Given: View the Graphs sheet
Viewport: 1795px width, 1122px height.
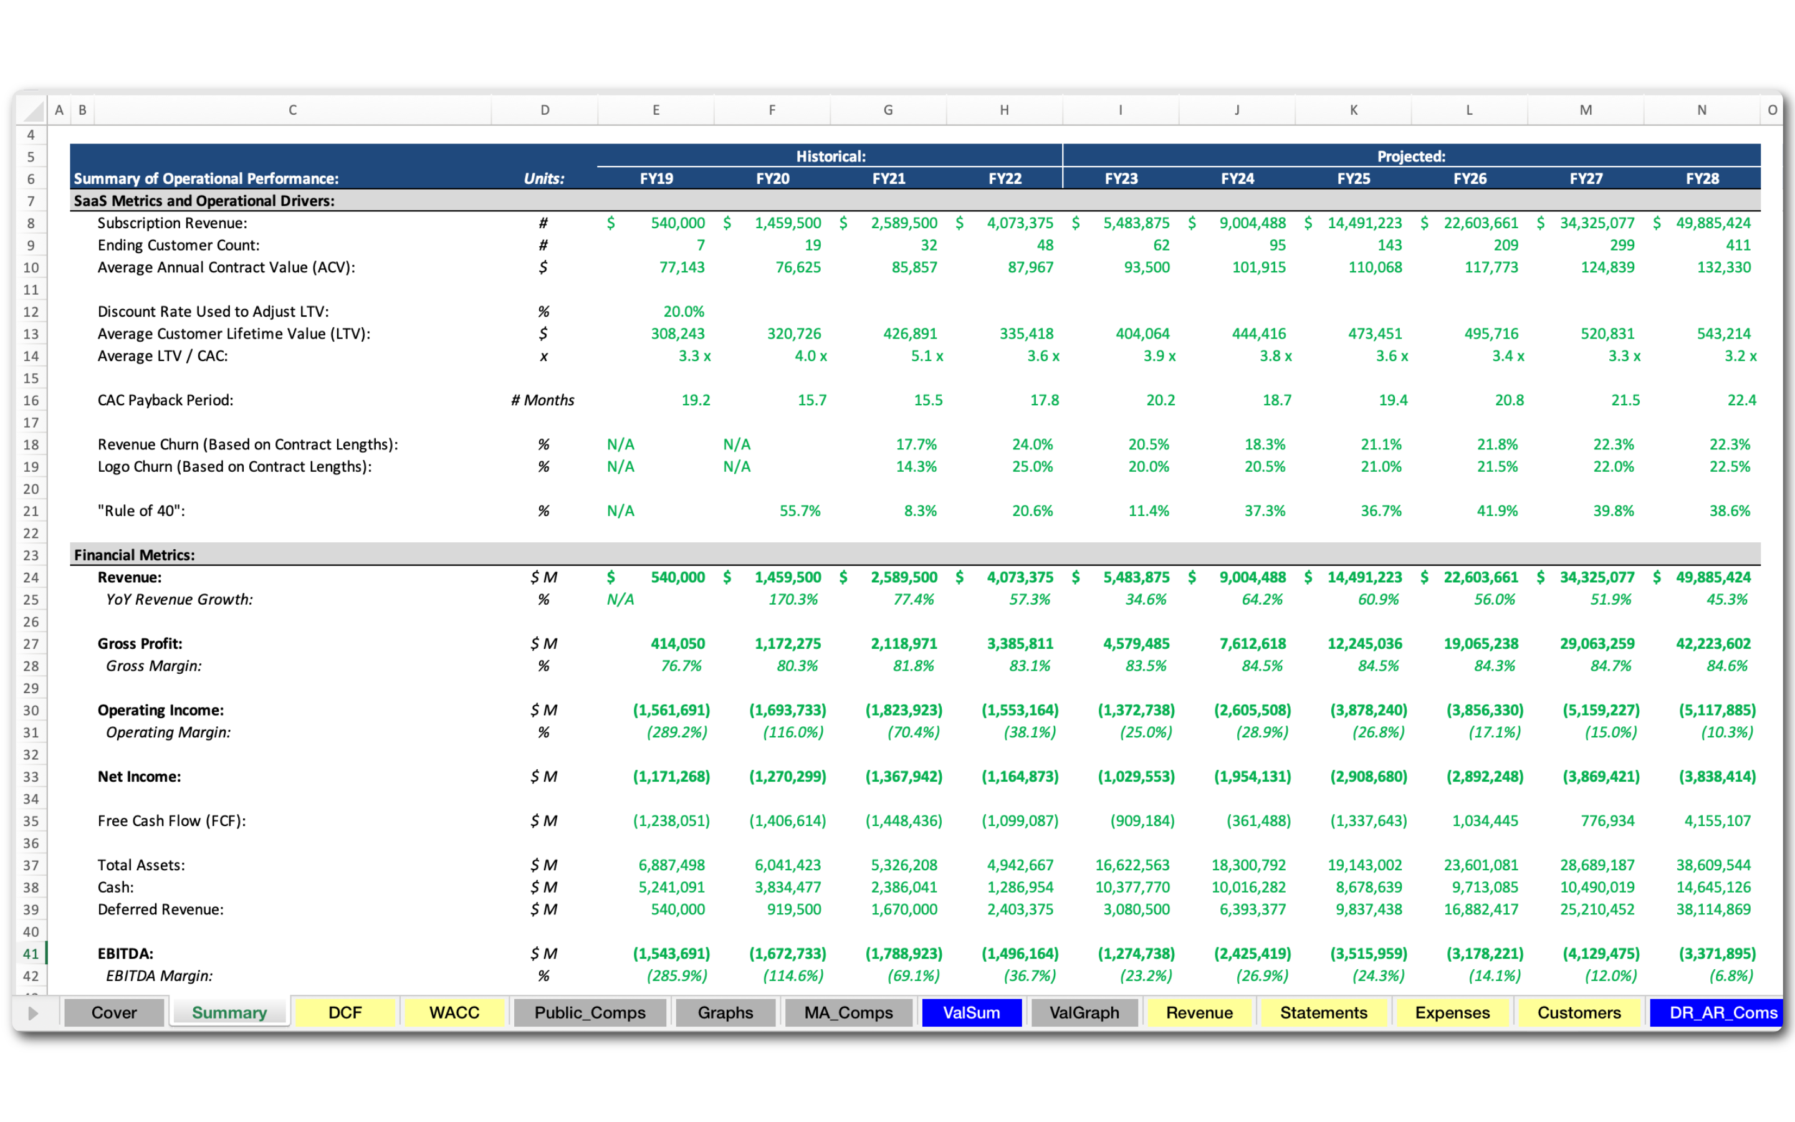Looking at the screenshot, I should pos(725,1012).
